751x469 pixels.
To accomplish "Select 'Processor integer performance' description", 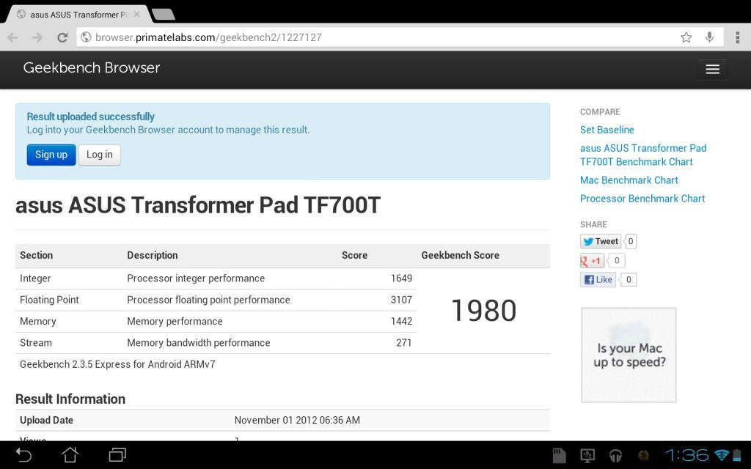I will point(196,278).
